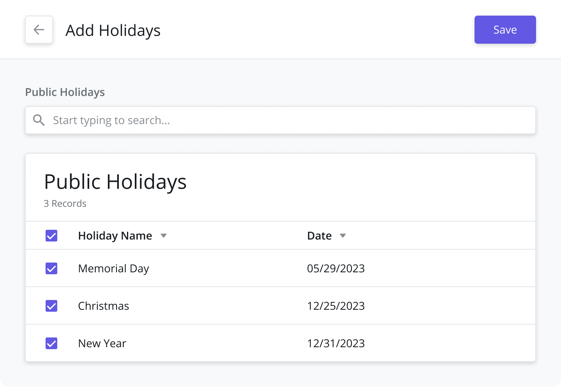The height and width of the screenshot is (387, 561).
Task: Select the New Year row name
Action: [x=102, y=343]
